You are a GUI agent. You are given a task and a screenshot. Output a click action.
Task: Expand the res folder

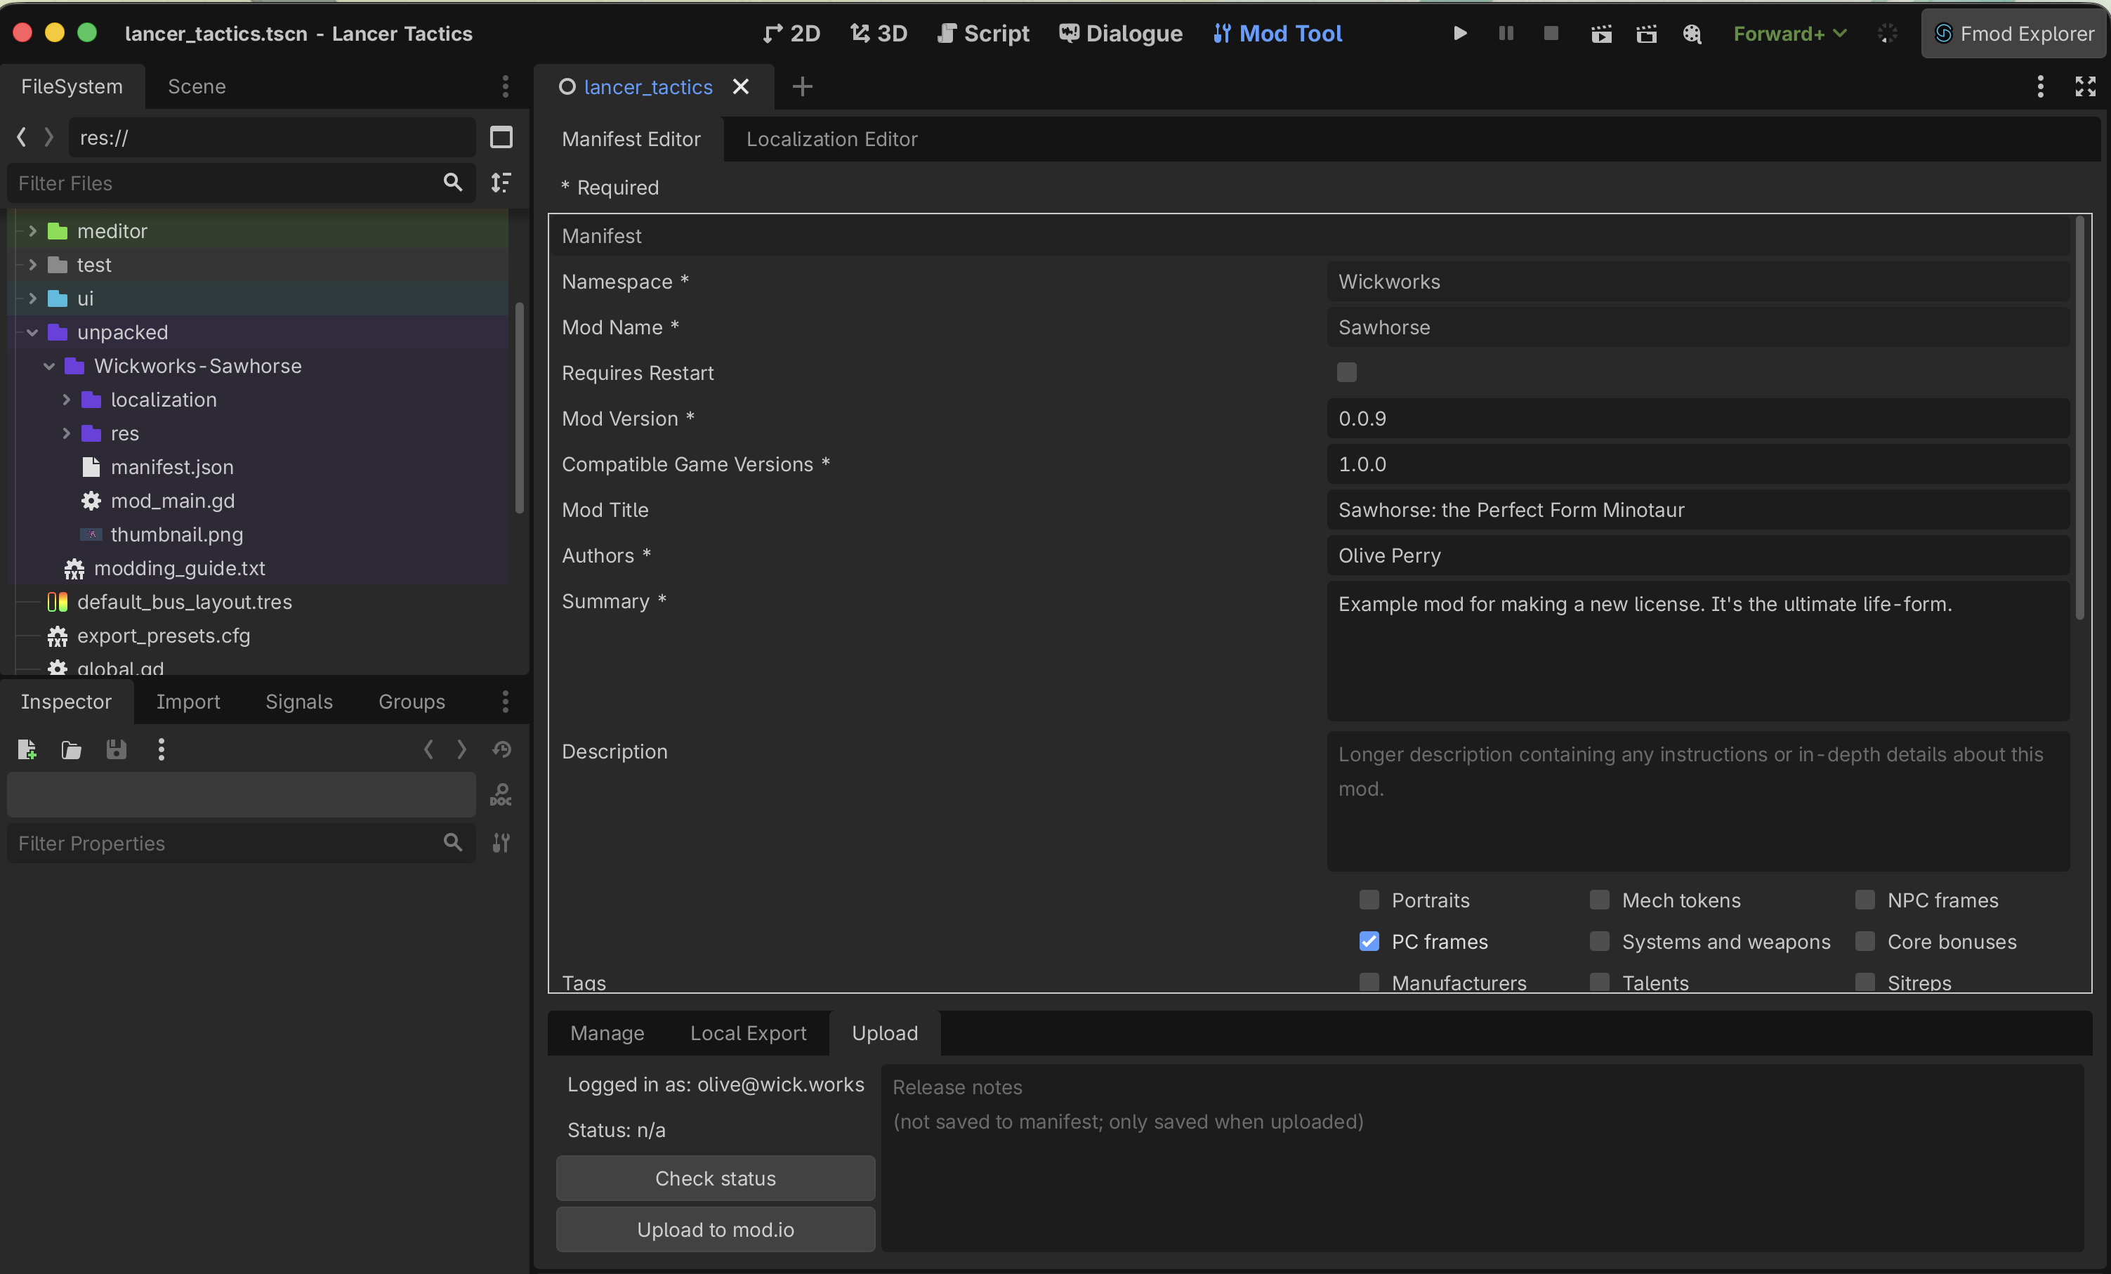(x=66, y=433)
